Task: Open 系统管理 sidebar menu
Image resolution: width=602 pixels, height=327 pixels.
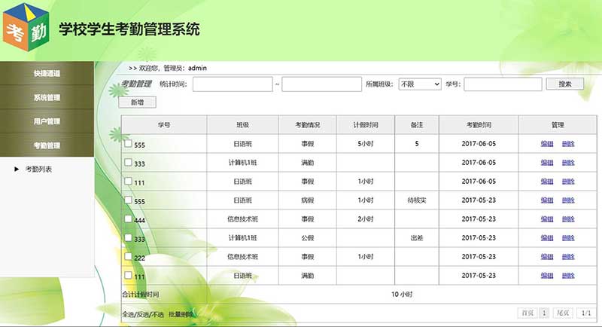Action: click(x=47, y=97)
